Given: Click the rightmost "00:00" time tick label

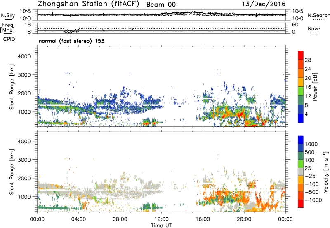Looking at the screenshot, I should pyautogui.click(x=285, y=219).
